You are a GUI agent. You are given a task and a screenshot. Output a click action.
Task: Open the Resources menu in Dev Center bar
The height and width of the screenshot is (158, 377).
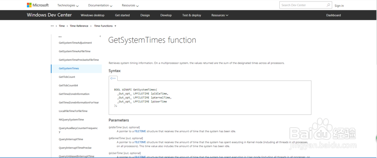pyautogui.click(x=220, y=15)
